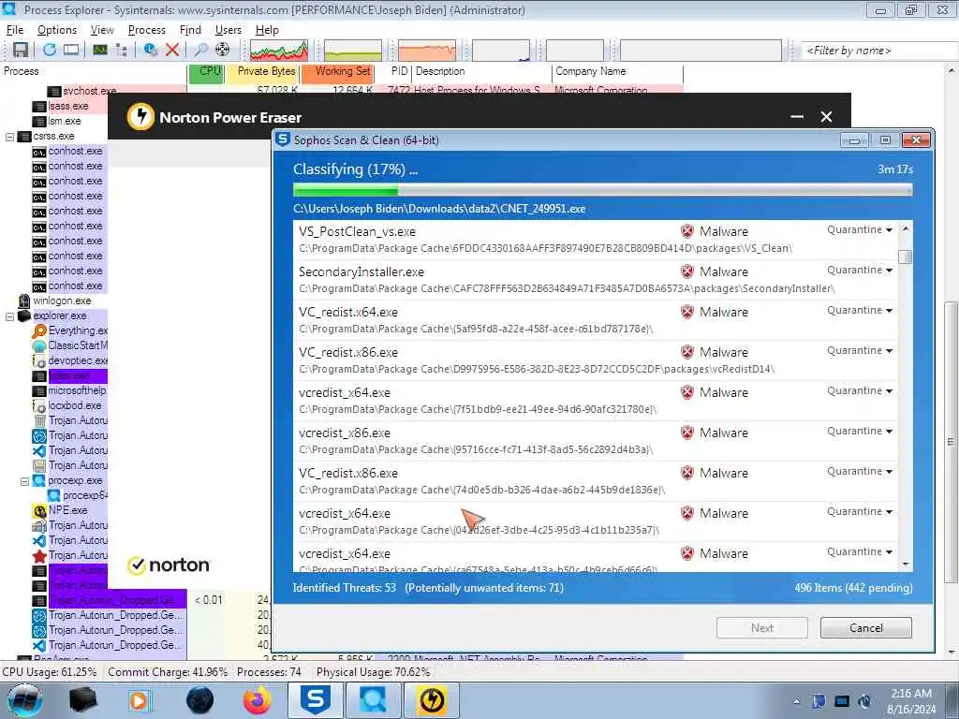Select the lsm.exe process row
The image size is (959, 719).
click(x=65, y=121)
